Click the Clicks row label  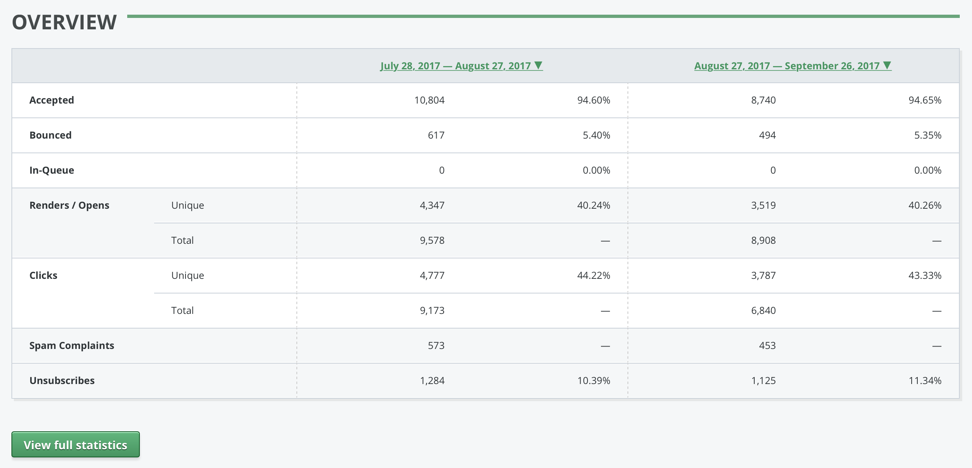[x=43, y=276]
